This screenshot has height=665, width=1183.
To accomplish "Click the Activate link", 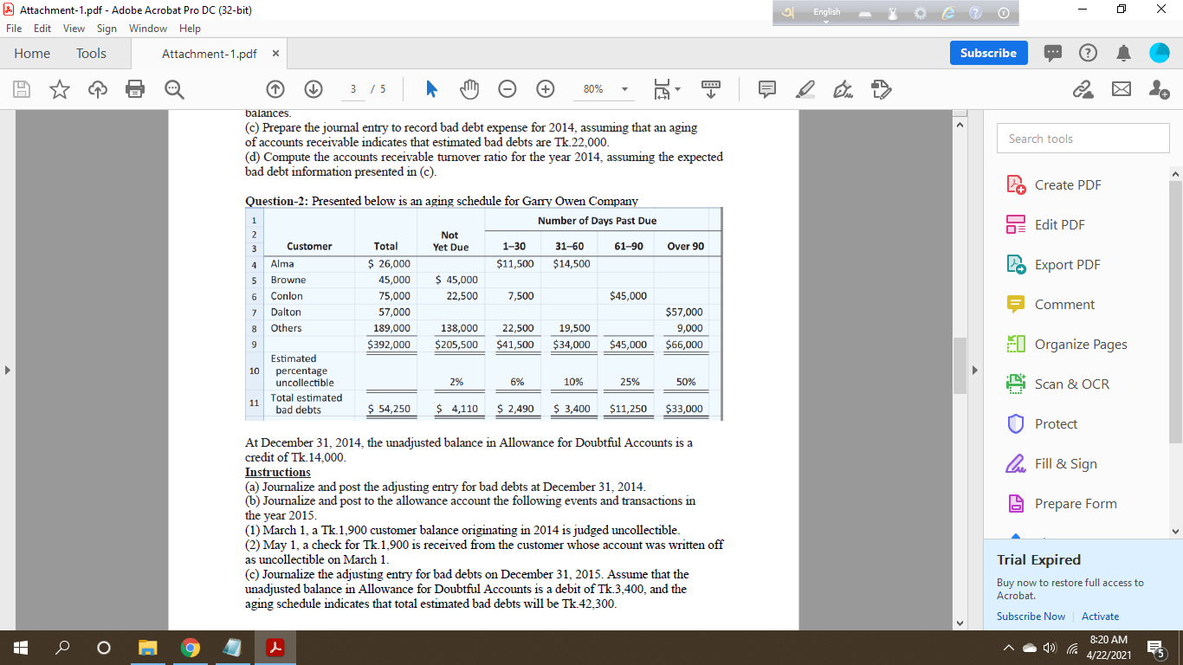I will (x=1100, y=617).
